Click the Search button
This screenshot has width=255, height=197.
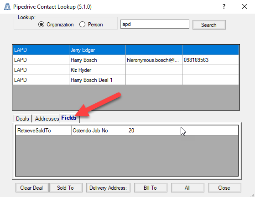coord(209,25)
